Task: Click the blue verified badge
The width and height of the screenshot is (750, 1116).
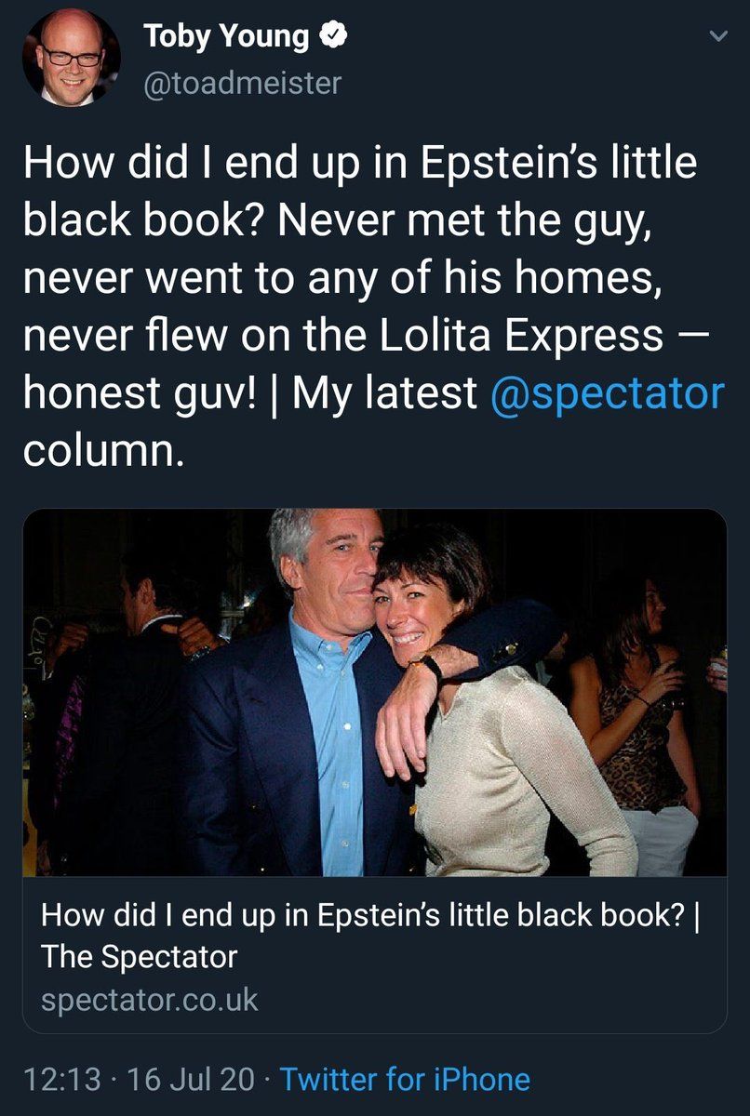Action: click(334, 36)
